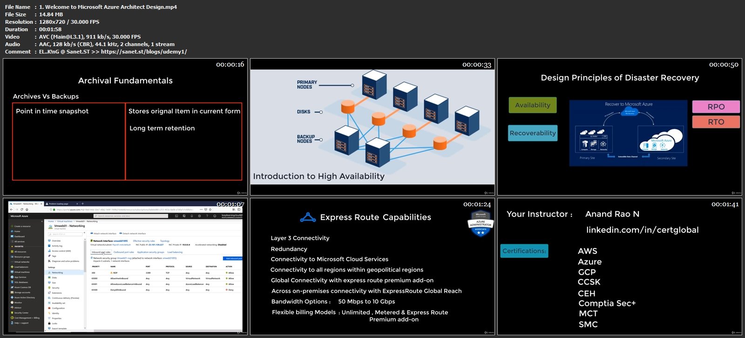Select the 'Archives Vs Backups' heading

click(46, 96)
